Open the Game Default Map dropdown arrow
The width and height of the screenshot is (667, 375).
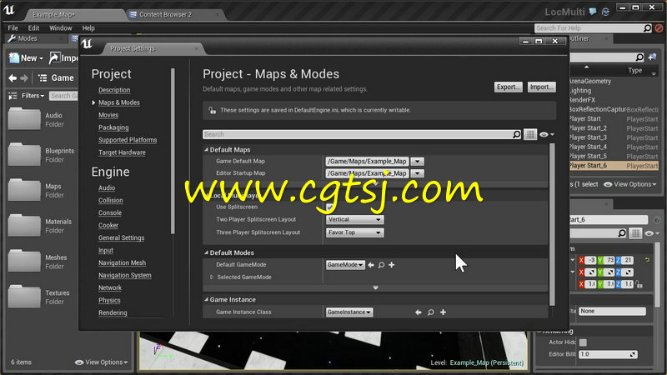418,161
